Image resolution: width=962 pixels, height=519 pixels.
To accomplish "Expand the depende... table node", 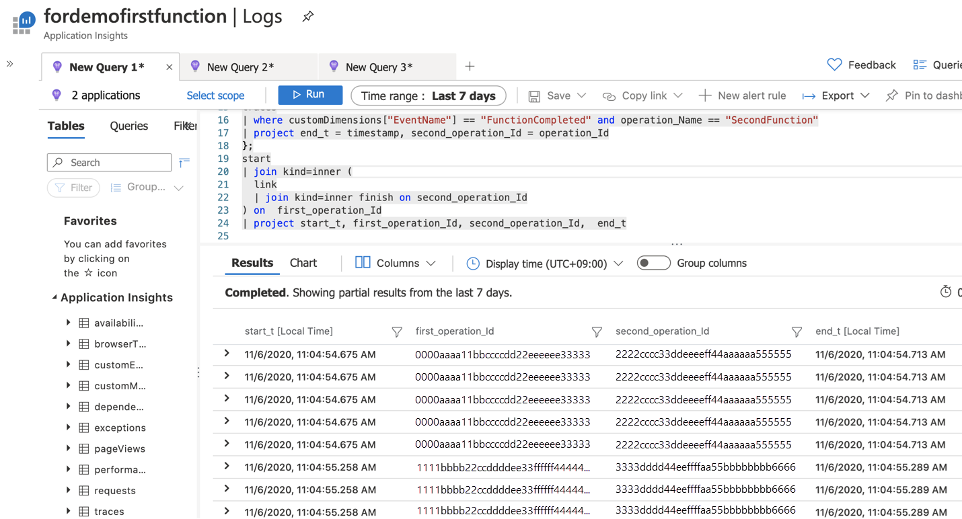I will tap(68, 406).
